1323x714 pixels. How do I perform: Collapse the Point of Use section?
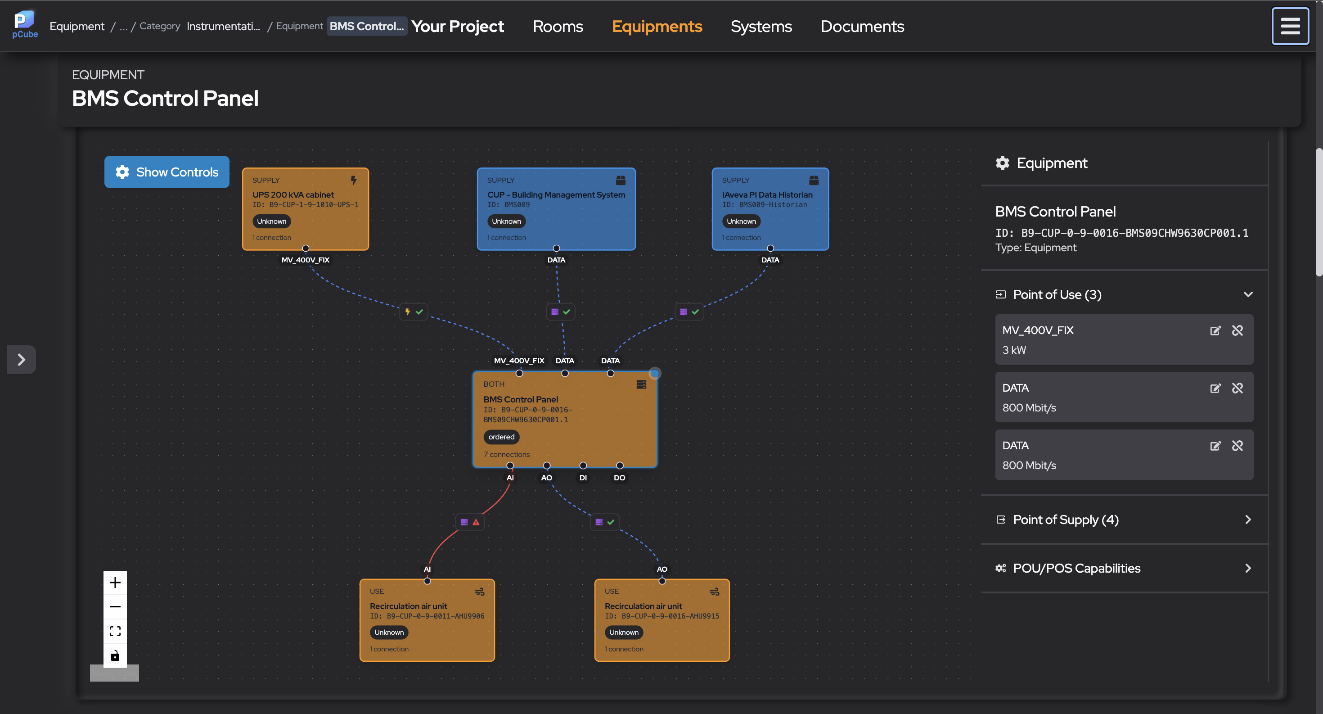pyautogui.click(x=1248, y=294)
